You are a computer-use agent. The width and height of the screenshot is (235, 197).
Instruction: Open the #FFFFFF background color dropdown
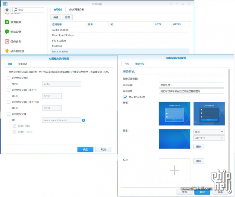point(209,138)
